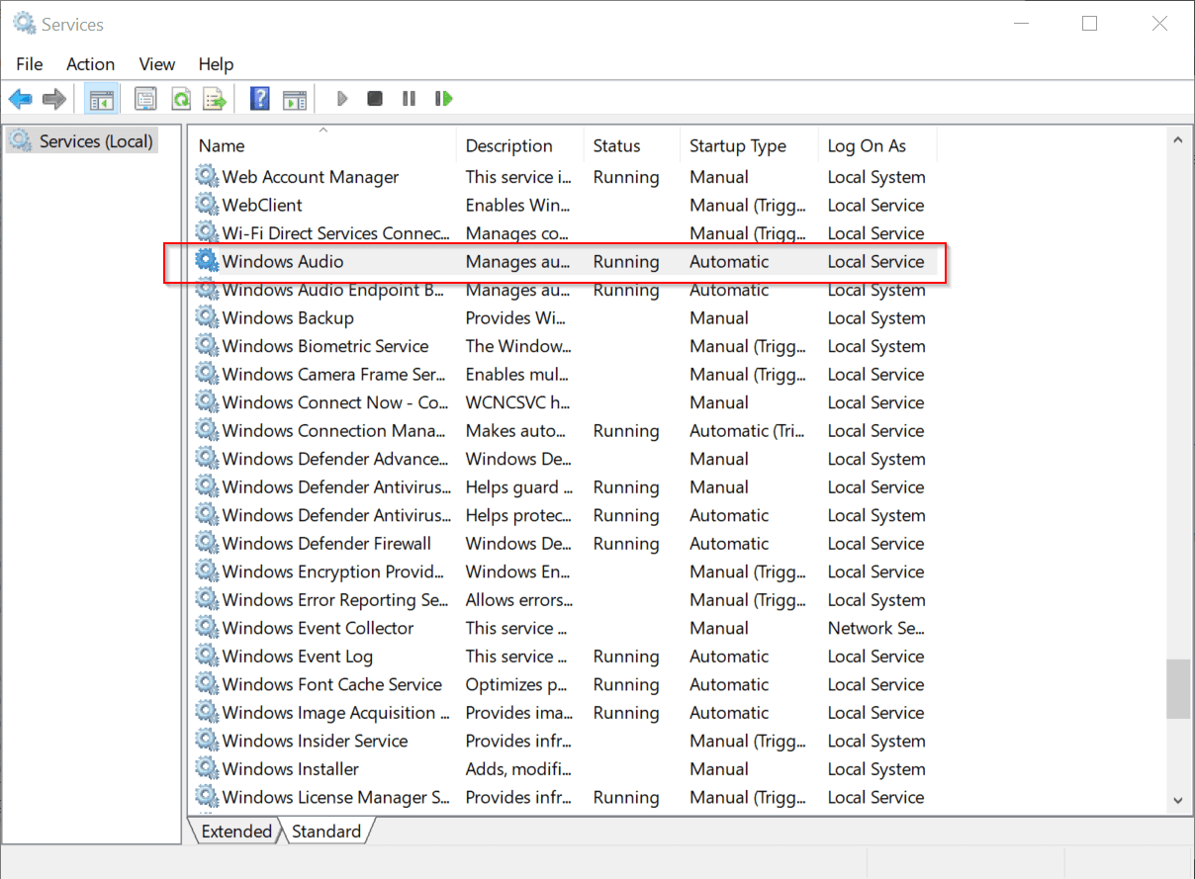Viewport: 1195px width, 879px height.
Task: Switch to the Extended tab
Action: click(235, 832)
